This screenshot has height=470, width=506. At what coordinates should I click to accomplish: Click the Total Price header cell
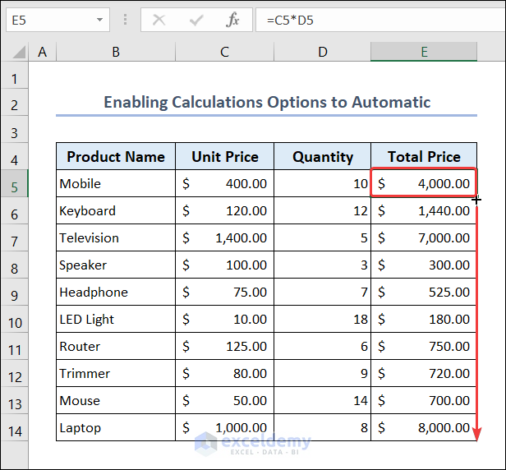424,157
